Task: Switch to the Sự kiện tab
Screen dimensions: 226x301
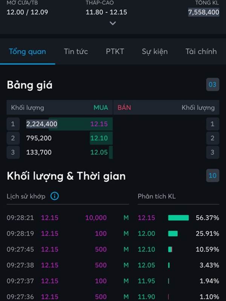Action: [154, 52]
